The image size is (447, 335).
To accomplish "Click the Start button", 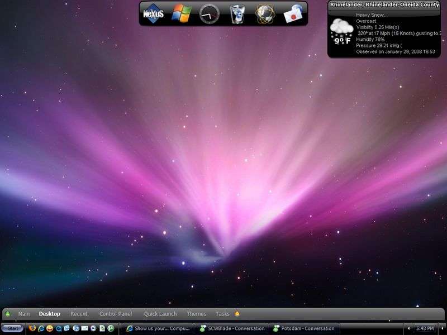I will [x=12, y=329].
